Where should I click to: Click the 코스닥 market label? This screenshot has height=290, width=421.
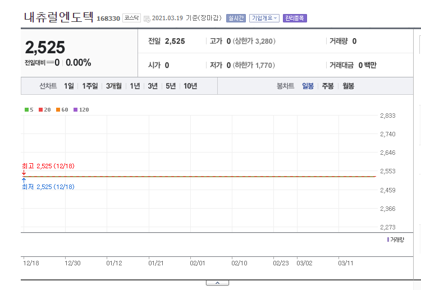point(131,18)
